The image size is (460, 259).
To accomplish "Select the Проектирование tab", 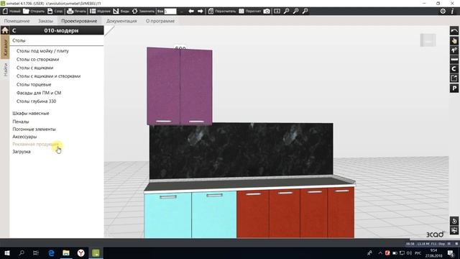I will [x=79, y=21].
